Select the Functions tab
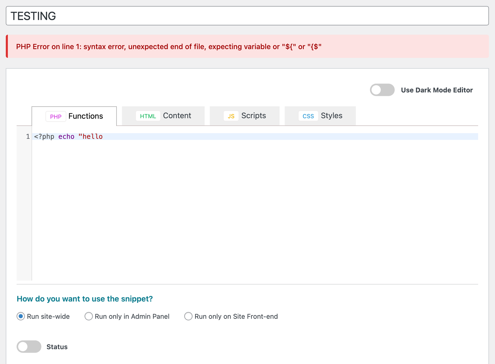 (x=85, y=116)
